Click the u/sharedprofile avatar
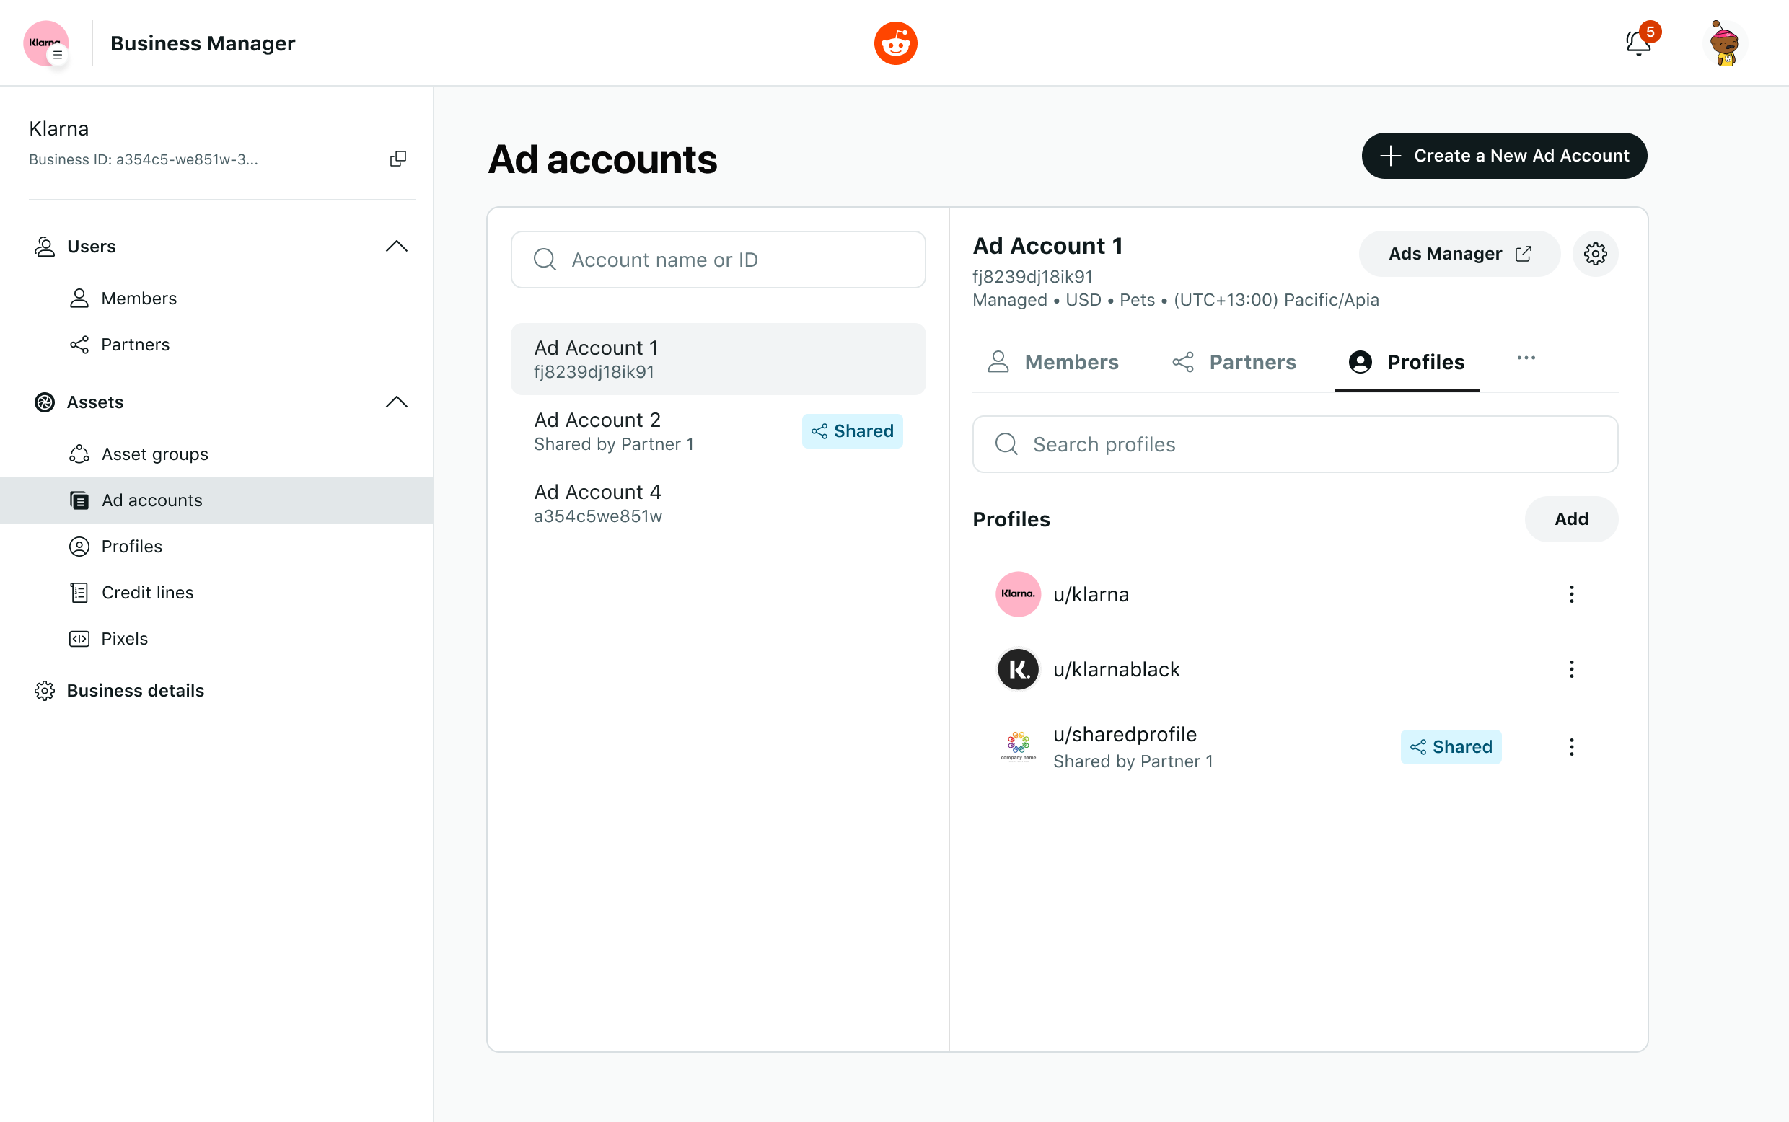The height and width of the screenshot is (1122, 1789). click(x=1018, y=746)
